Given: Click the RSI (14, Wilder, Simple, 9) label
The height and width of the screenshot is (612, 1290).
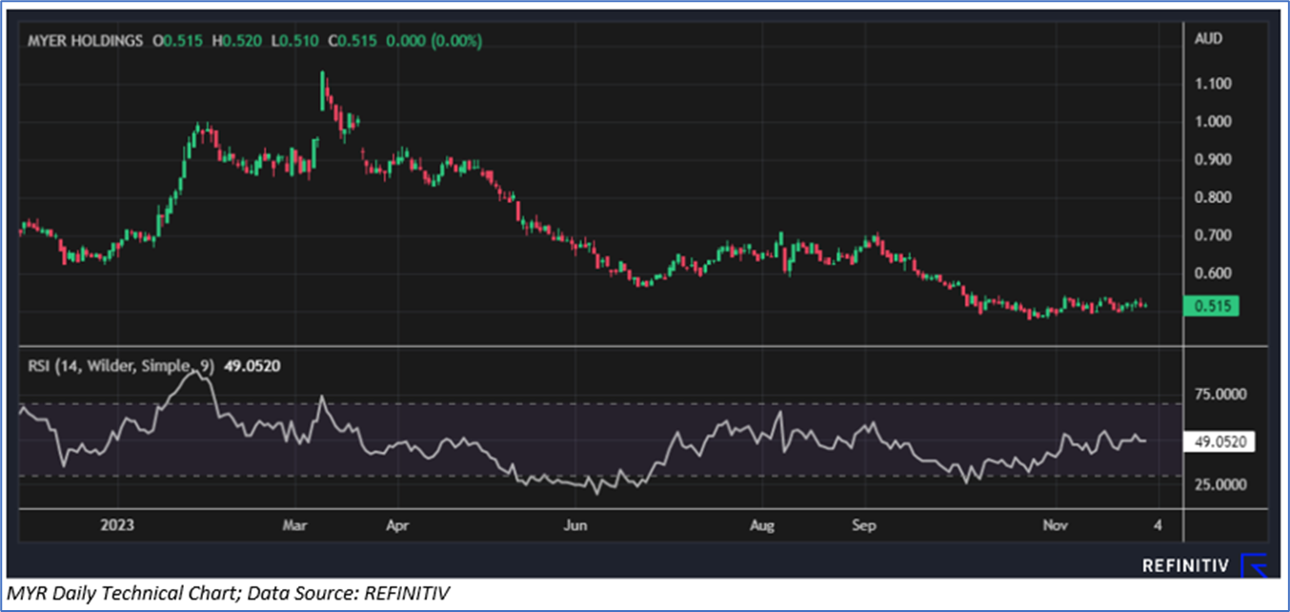Looking at the screenshot, I should click(x=121, y=365).
